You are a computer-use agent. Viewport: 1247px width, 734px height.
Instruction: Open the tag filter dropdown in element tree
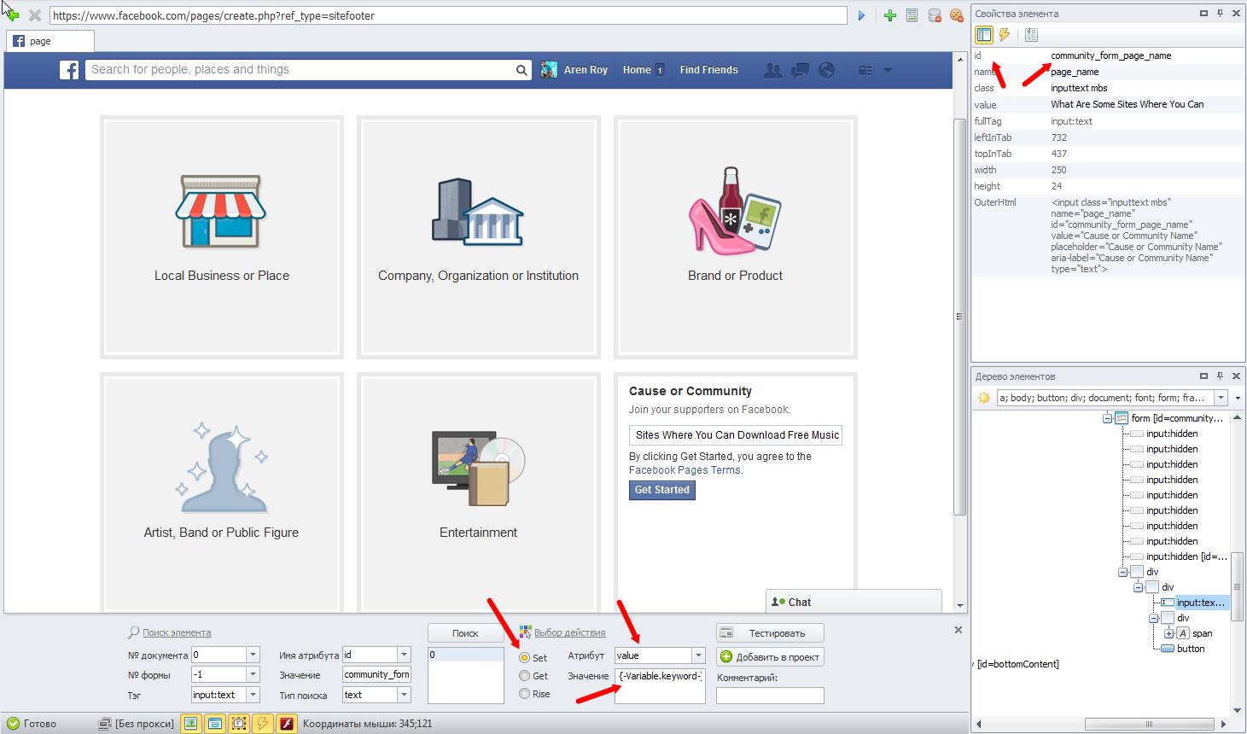click(1221, 398)
